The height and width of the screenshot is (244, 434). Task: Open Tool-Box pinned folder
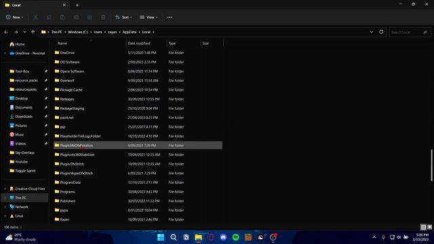pos(20,71)
